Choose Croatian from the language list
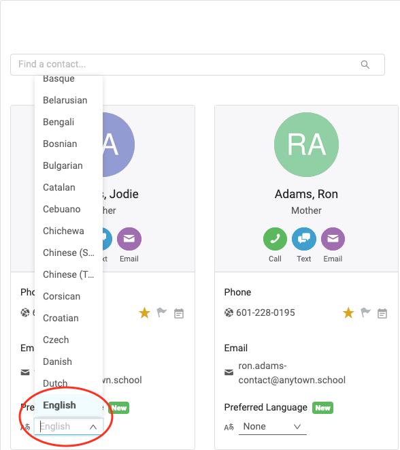Screen dimensions: 400x450 pyautogui.click(x=69, y=318)
